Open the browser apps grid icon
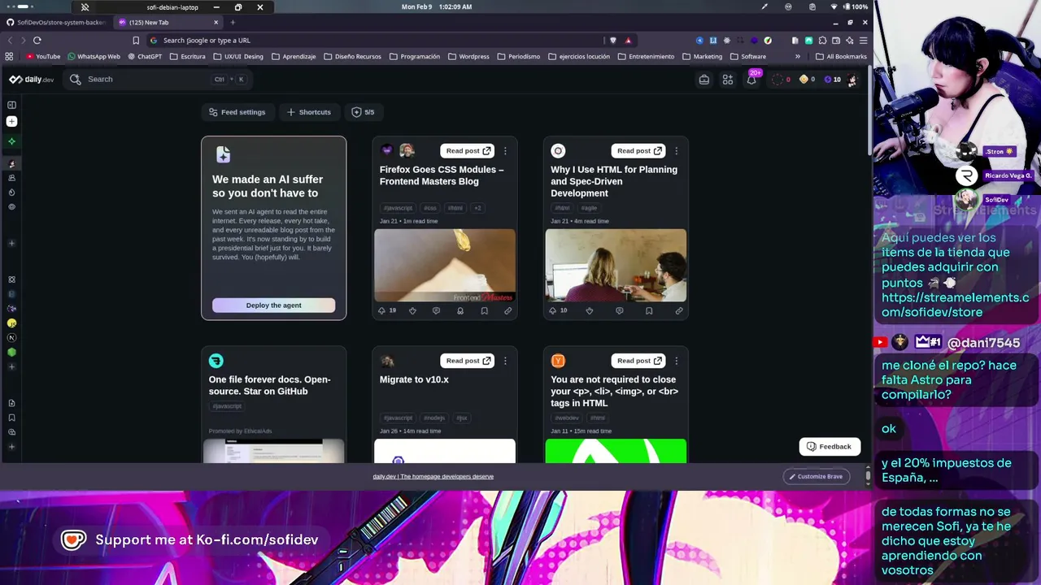The image size is (1041, 585). click(9, 56)
